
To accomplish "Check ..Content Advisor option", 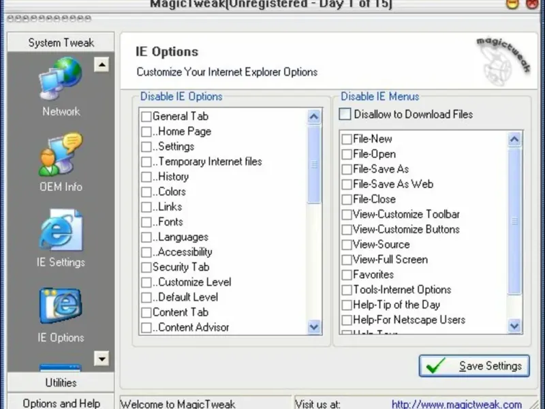I will click(146, 328).
